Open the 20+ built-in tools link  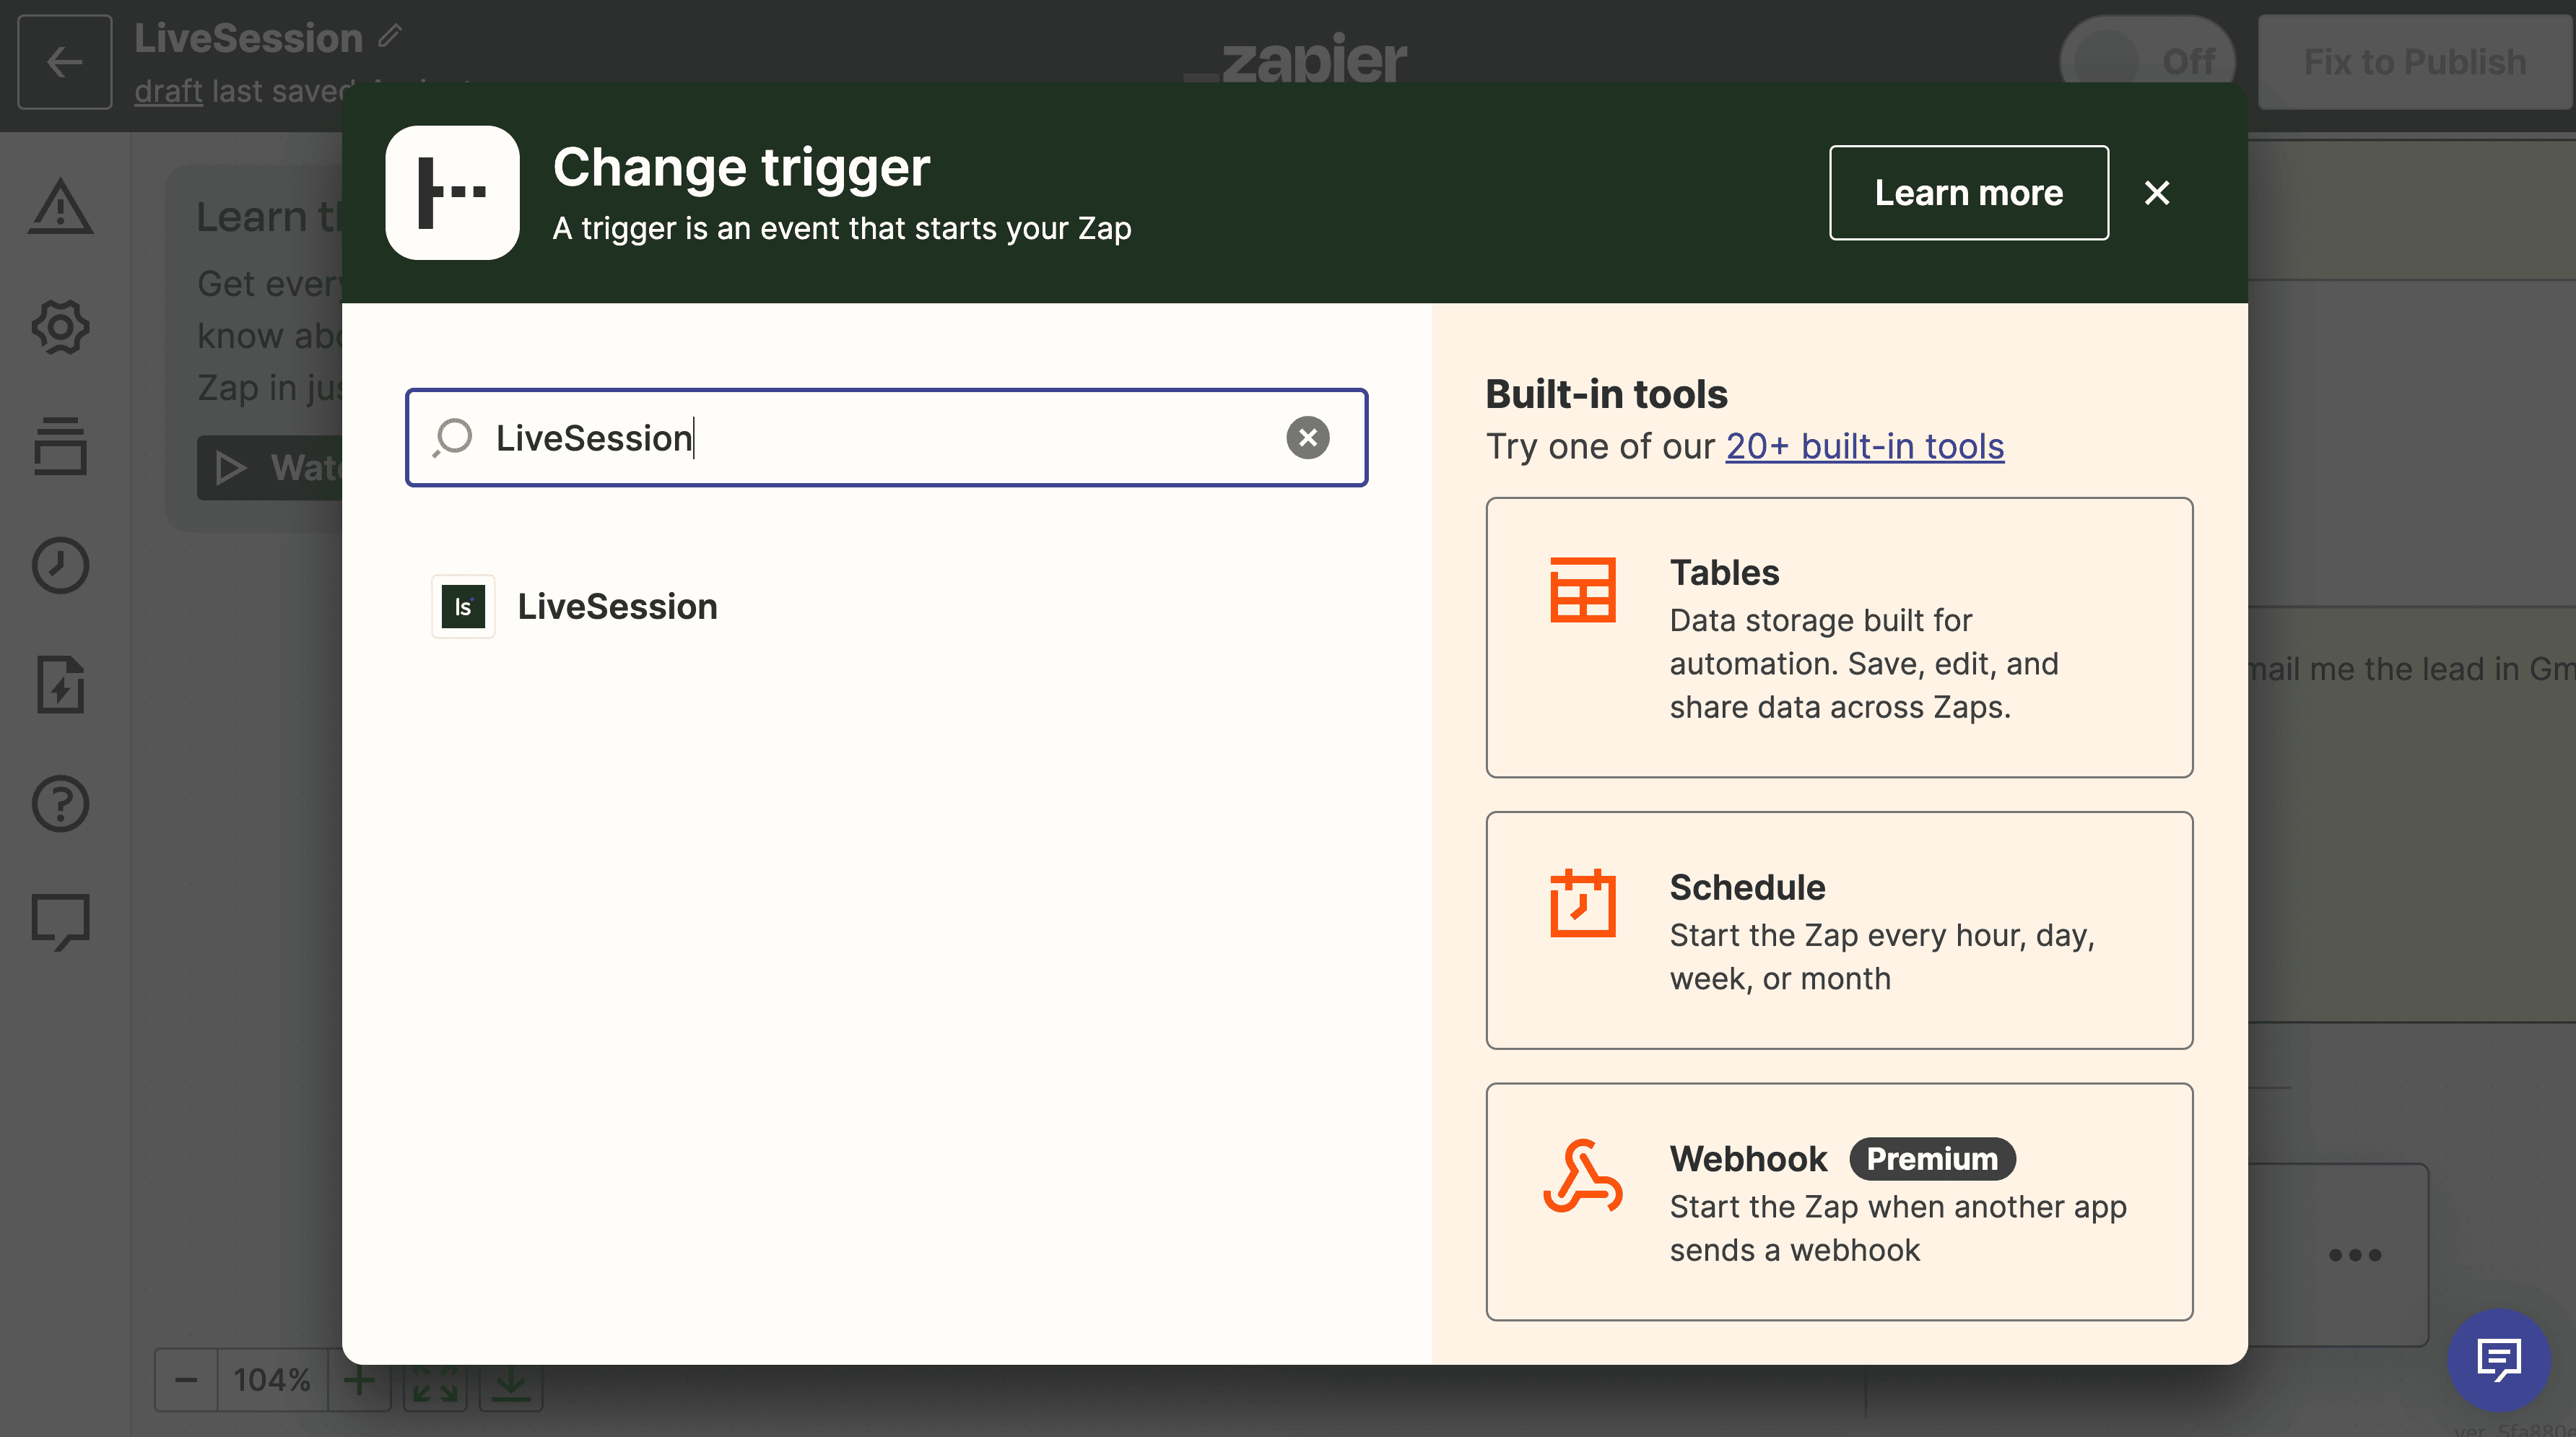click(1865, 444)
